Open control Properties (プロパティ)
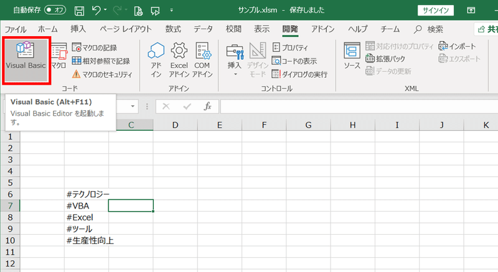498x272 pixels. [x=290, y=47]
